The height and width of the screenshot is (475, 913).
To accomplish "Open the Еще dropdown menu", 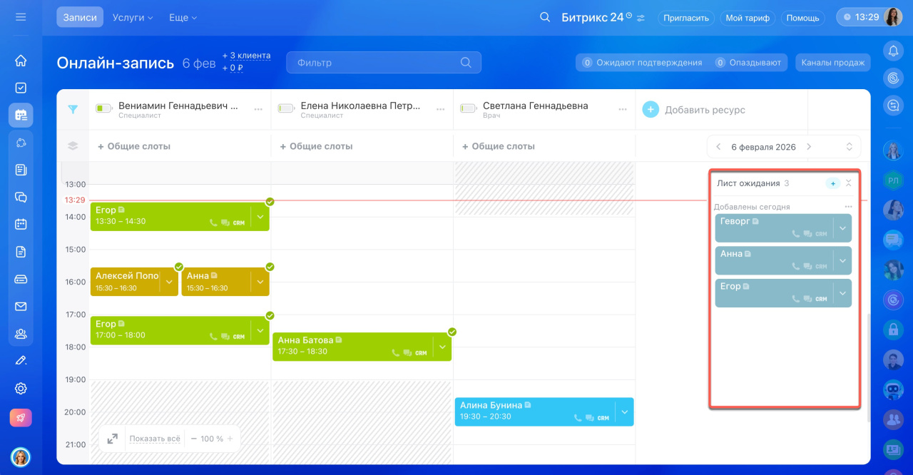I will click(183, 17).
